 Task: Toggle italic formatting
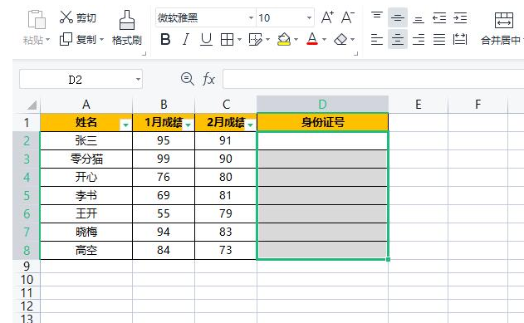click(x=186, y=39)
